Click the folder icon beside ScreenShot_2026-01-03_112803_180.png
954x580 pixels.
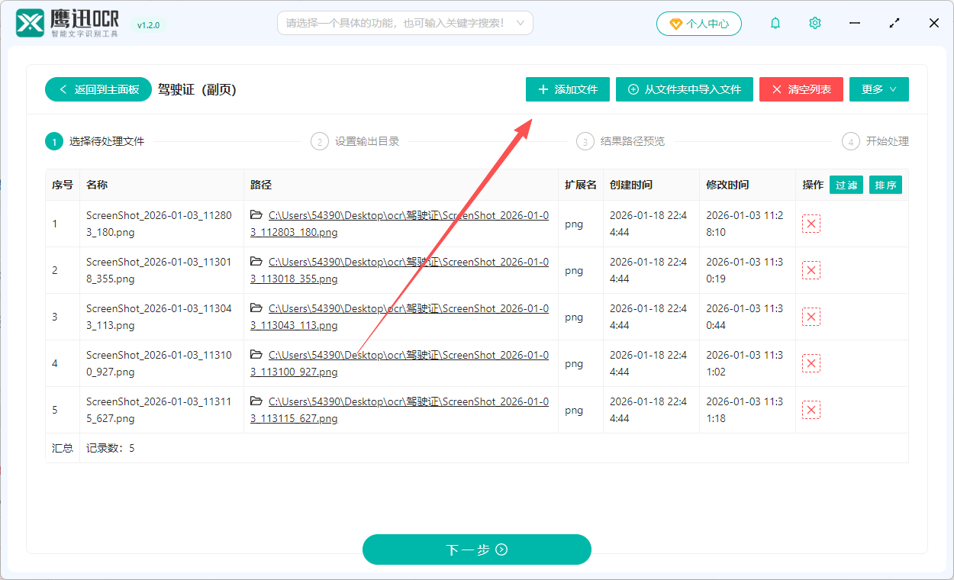[x=257, y=214]
